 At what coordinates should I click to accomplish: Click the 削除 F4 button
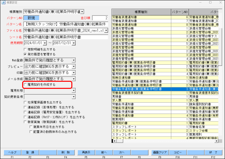pos(66,153)
